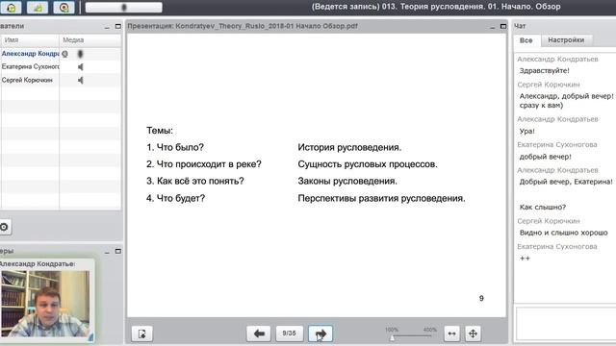Image resolution: width=616 pixels, height=346 pixels.
Task: Click the upload presentation icon button
Action: 141,334
